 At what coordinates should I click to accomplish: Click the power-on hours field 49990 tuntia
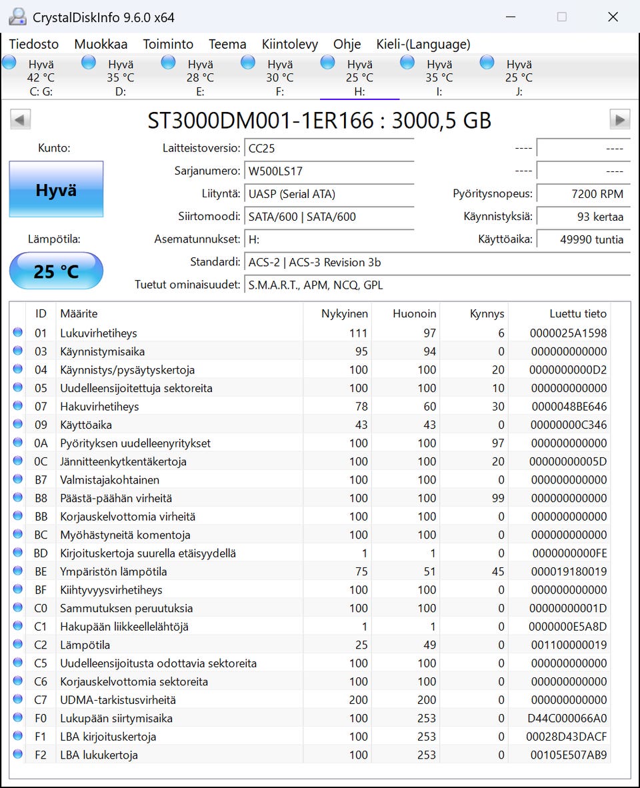[x=583, y=240]
